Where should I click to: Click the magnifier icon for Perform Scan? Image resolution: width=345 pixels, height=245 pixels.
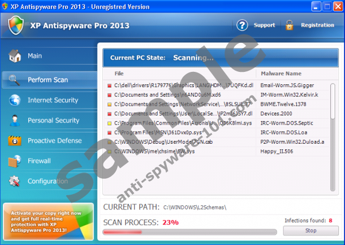pyautogui.click(x=15, y=80)
